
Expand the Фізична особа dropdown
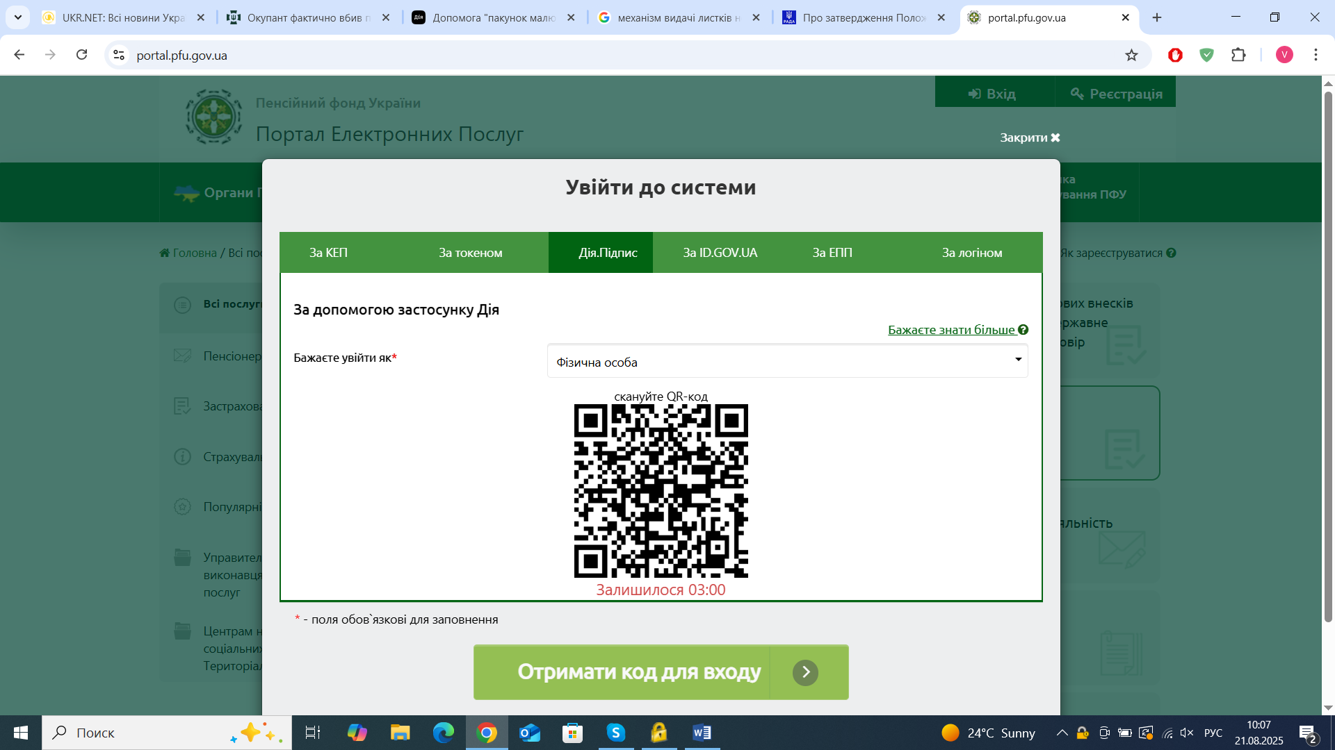tap(787, 361)
